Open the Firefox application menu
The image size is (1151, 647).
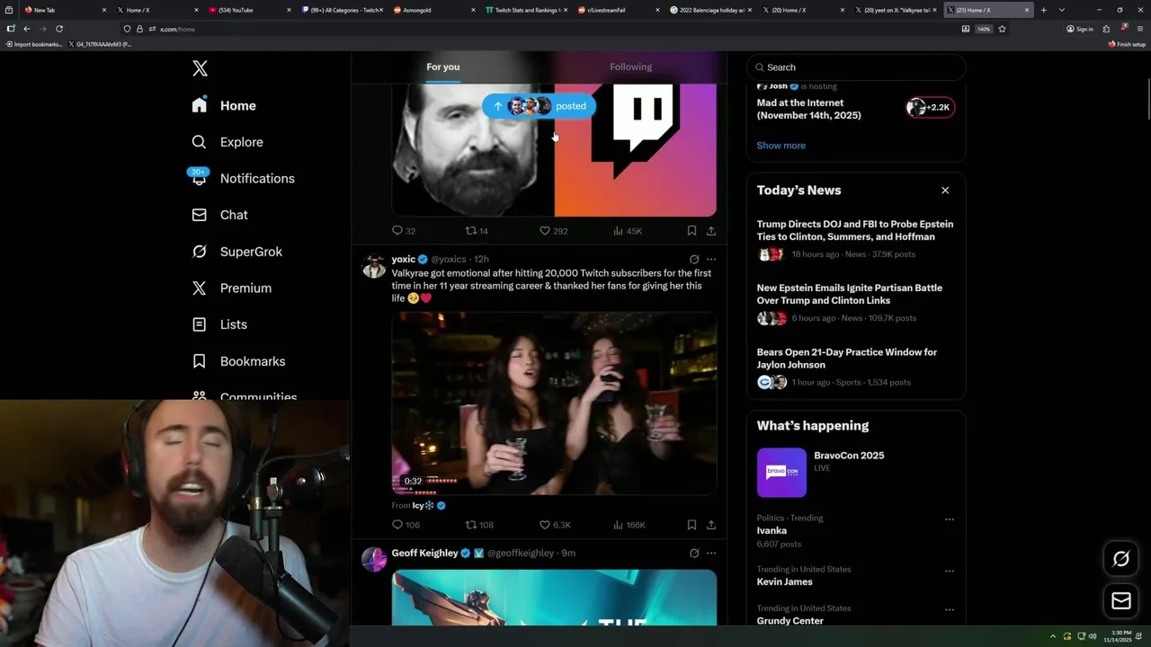tap(1139, 29)
